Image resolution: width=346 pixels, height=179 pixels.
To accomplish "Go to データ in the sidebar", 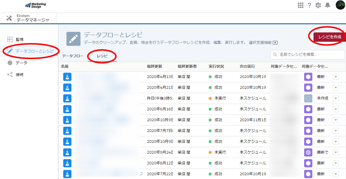I will pos(21,63).
